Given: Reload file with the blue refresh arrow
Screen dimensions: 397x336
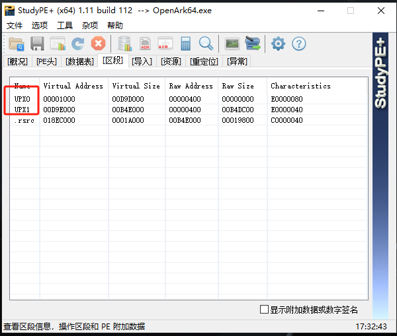Looking at the screenshot, I should [x=78, y=44].
